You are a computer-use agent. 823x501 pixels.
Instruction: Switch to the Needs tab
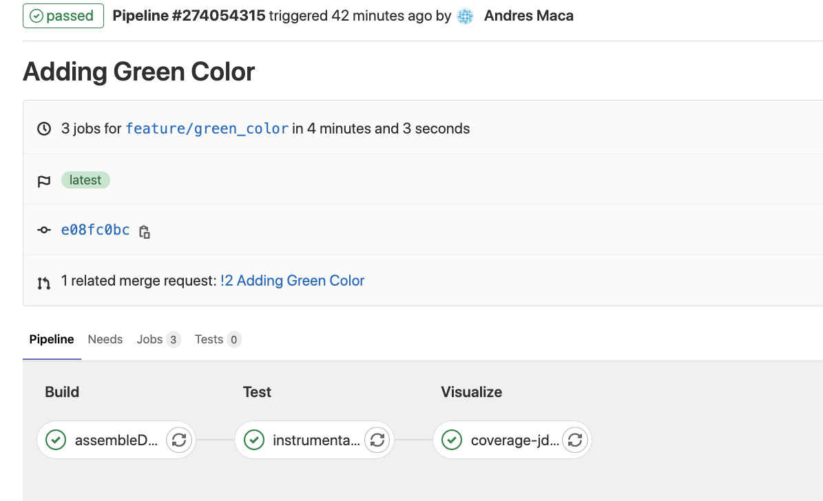(x=105, y=339)
